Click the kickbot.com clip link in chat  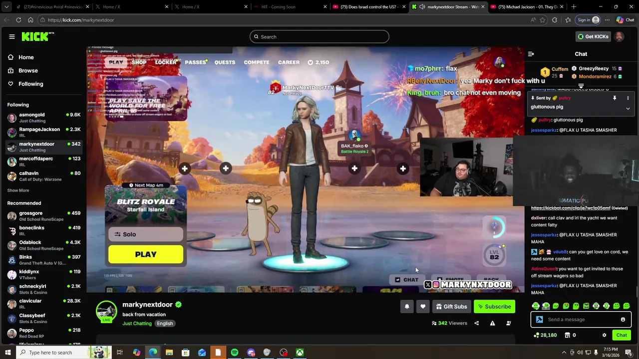coord(571,208)
